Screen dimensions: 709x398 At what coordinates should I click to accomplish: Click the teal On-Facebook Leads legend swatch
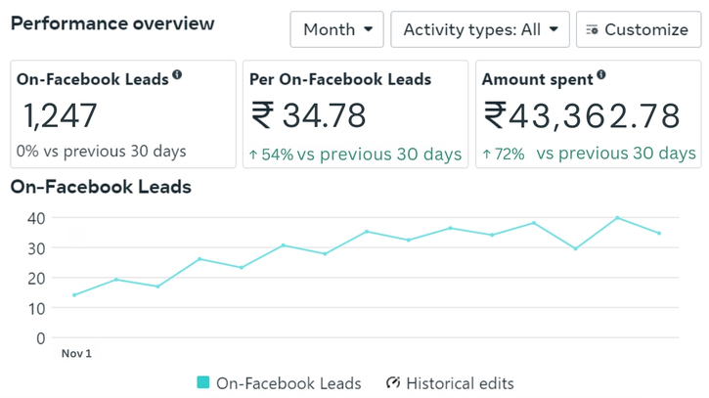pyautogui.click(x=203, y=383)
